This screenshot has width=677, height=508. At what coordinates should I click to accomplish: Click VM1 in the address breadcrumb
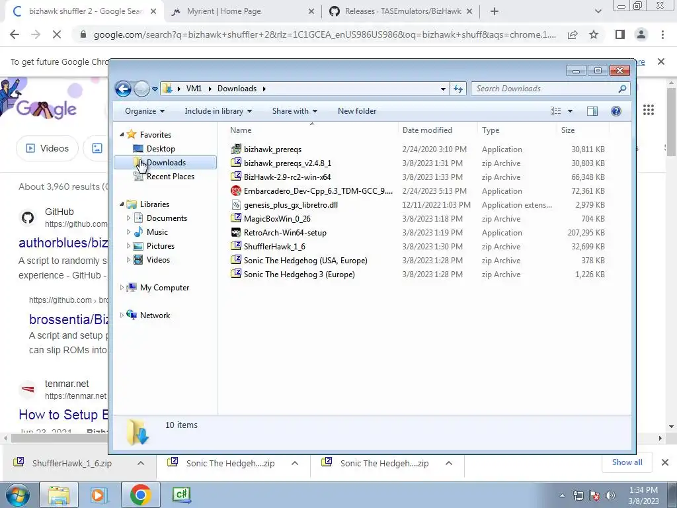(x=194, y=89)
